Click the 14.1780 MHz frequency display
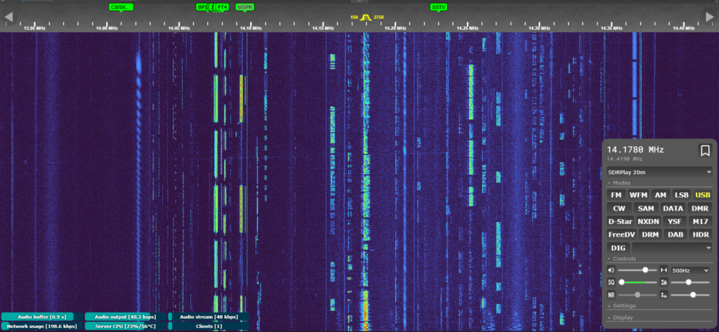Viewport: 719px width, 332px height. coord(635,150)
